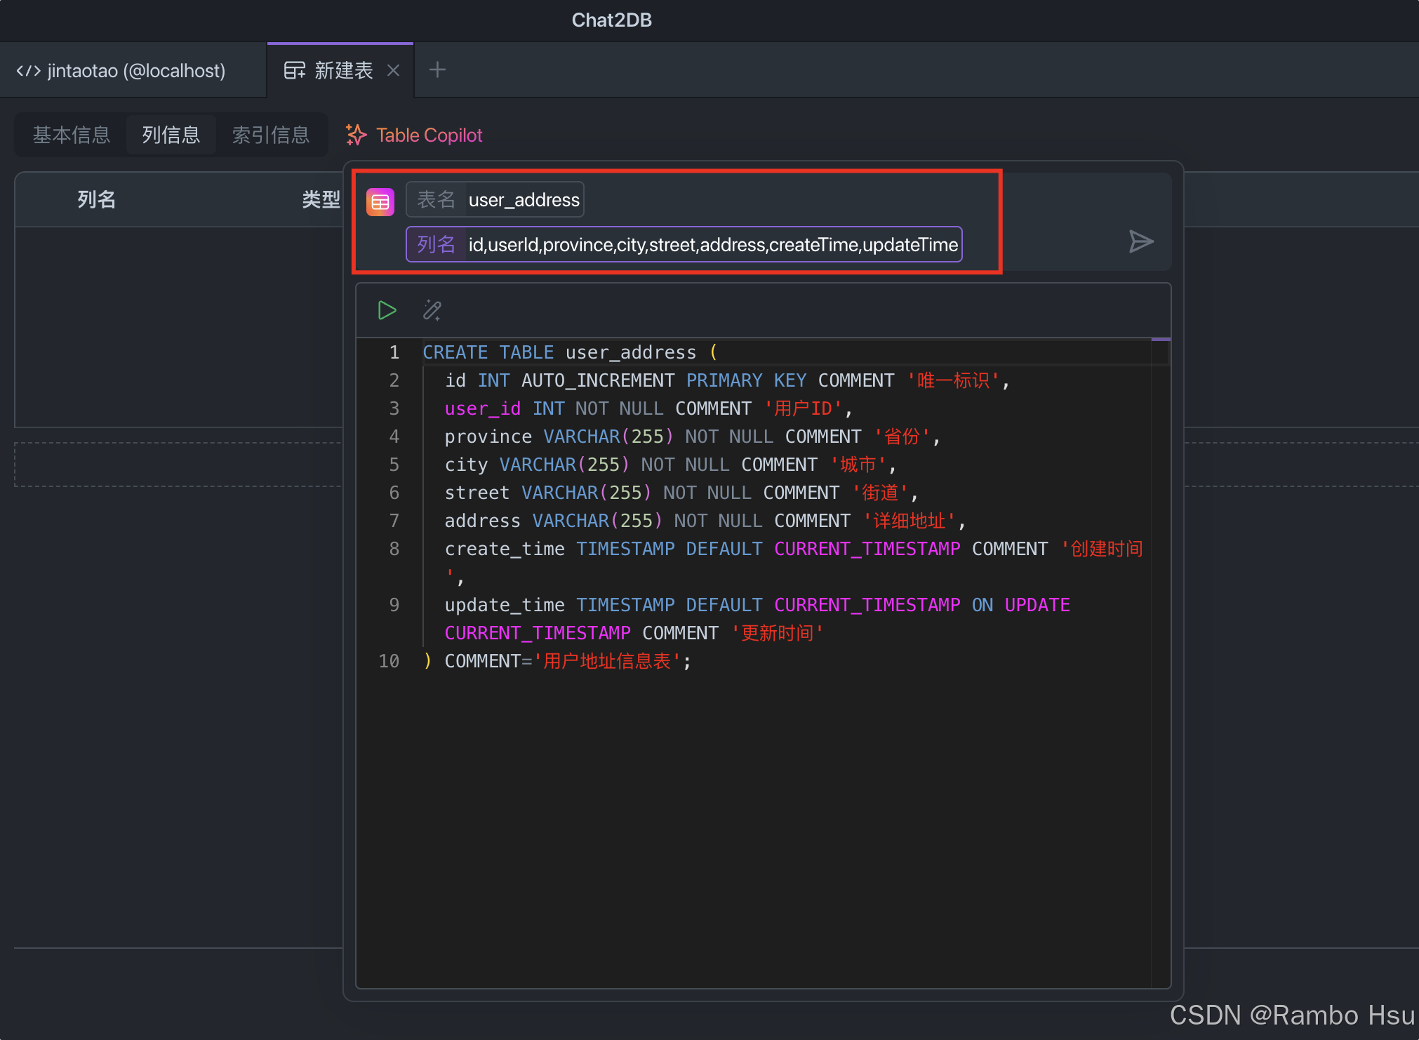The height and width of the screenshot is (1040, 1419).
Task: Open the 基本信息 tab
Action: tap(72, 135)
